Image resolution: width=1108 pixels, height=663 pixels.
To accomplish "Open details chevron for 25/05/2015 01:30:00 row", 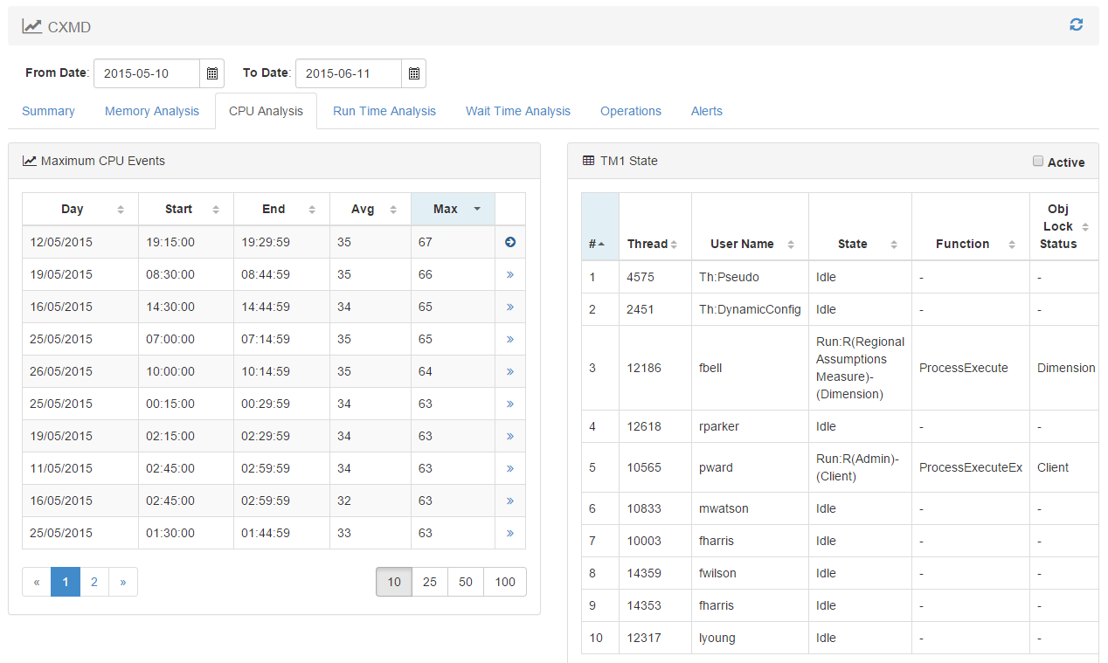I will (x=510, y=533).
